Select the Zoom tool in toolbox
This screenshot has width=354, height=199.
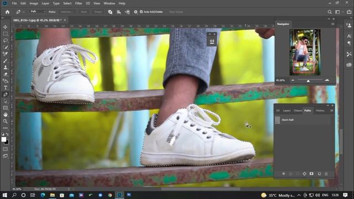(6, 122)
